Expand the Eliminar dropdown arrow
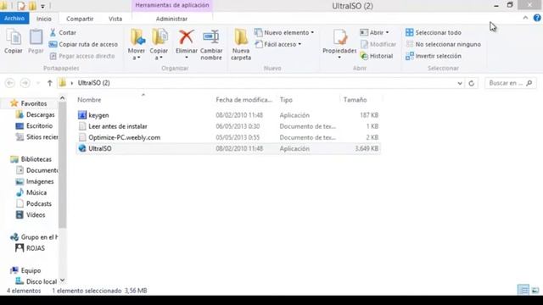This screenshot has width=543, height=305. click(187, 58)
